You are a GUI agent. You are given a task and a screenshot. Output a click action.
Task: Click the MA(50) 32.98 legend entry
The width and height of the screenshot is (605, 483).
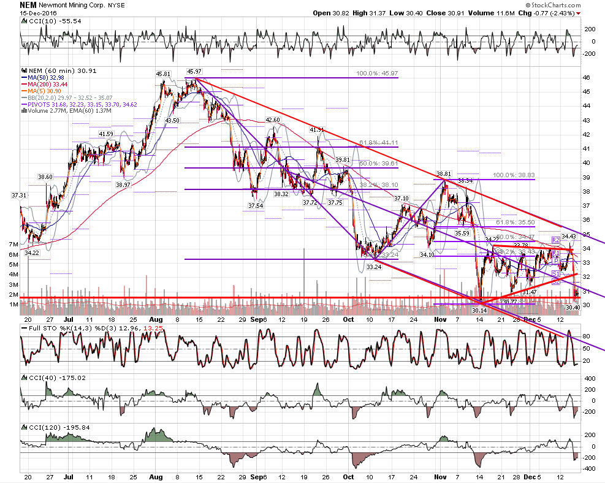click(x=43, y=78)
